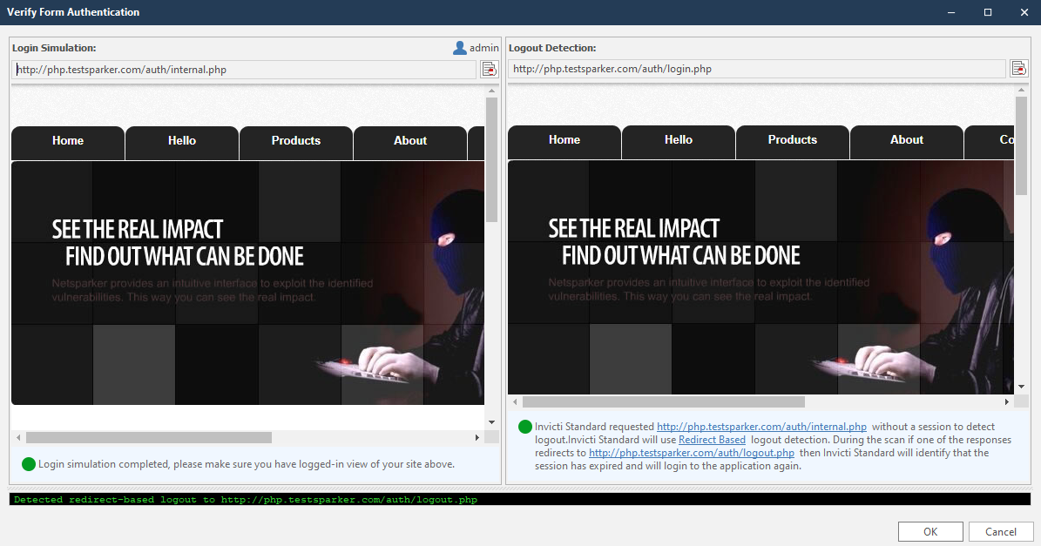The height and width of the screenshot is (546, 1041).
Task: Open the auth/internal.php link in the logout message
Action: point(761,427)
